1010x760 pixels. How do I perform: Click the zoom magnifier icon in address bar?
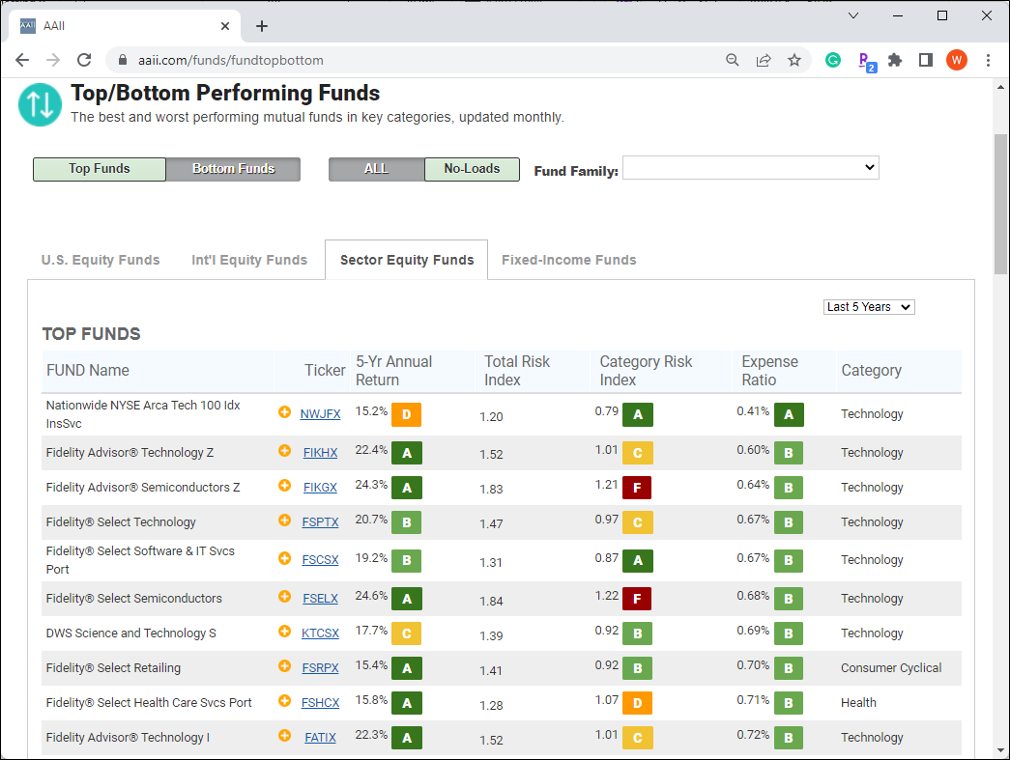(733, 61)
